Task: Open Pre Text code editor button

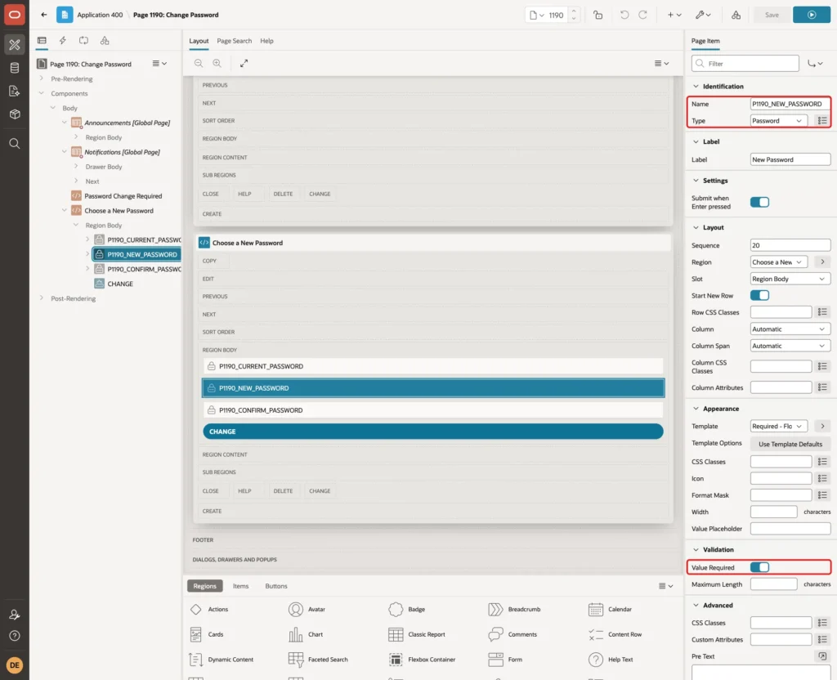Action: coord(822,656)
